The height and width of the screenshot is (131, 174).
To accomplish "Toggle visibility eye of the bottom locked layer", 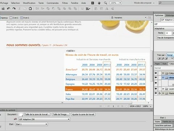I will tap(156, 93).
